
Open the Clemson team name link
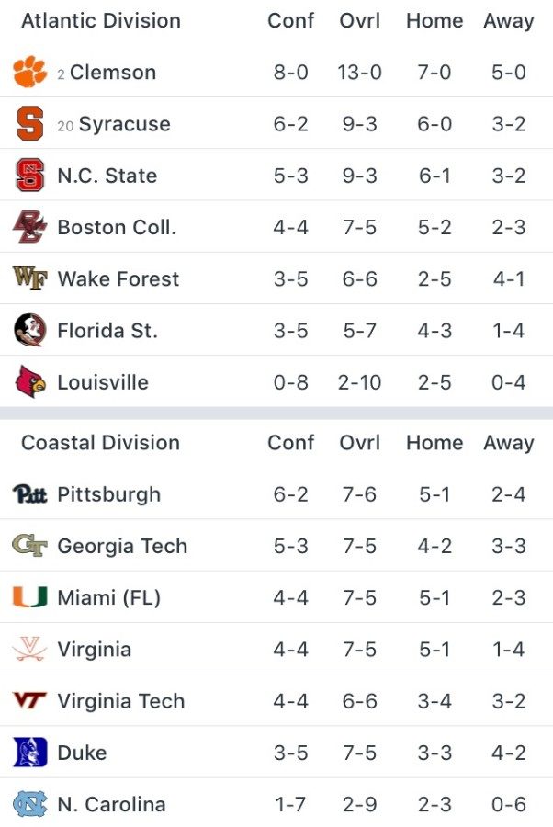tap(113, 72)
